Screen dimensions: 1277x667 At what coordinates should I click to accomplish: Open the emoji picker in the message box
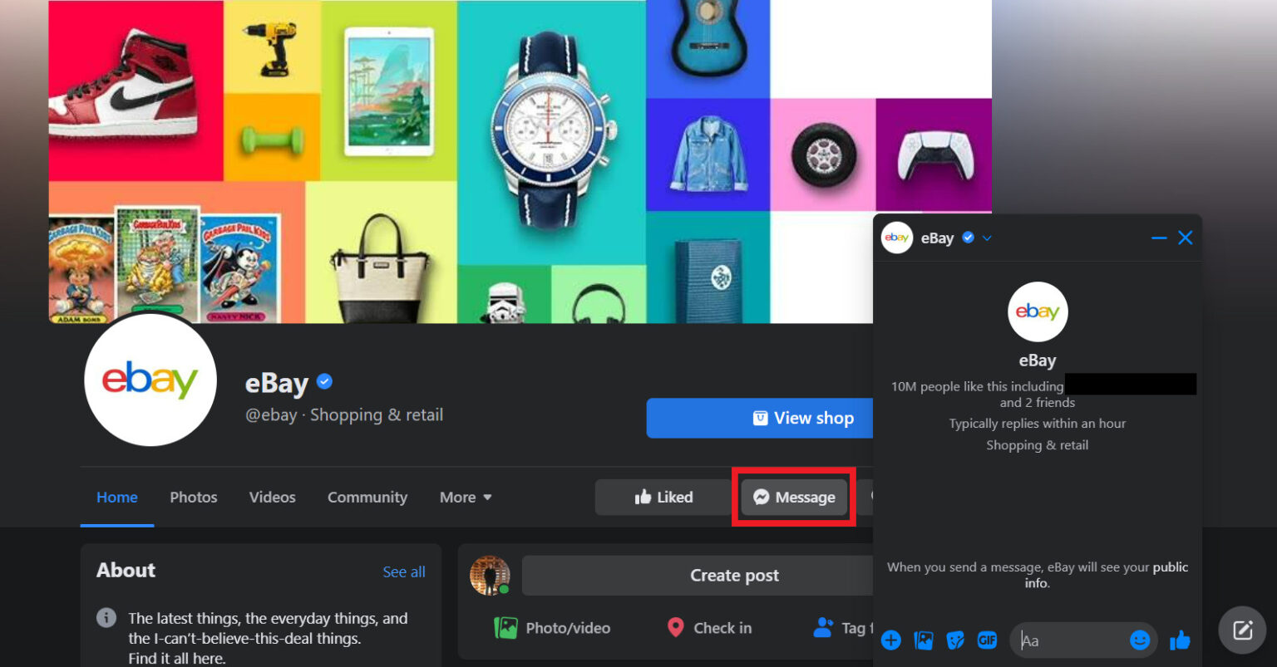[1140, 640]
